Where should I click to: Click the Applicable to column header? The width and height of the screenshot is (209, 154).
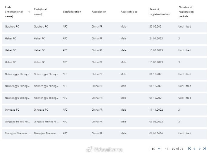coord(129,12)
